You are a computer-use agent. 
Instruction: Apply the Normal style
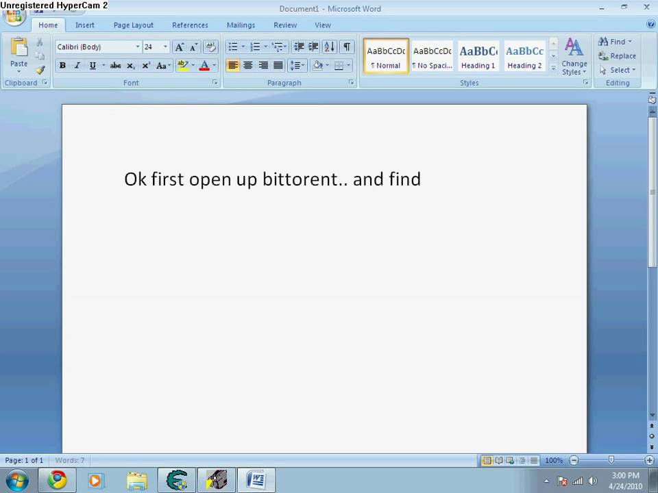point(386,56)
